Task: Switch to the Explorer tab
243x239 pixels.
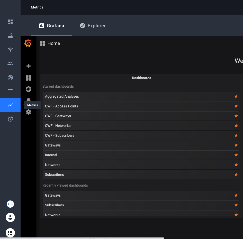Action: point(92,26)
